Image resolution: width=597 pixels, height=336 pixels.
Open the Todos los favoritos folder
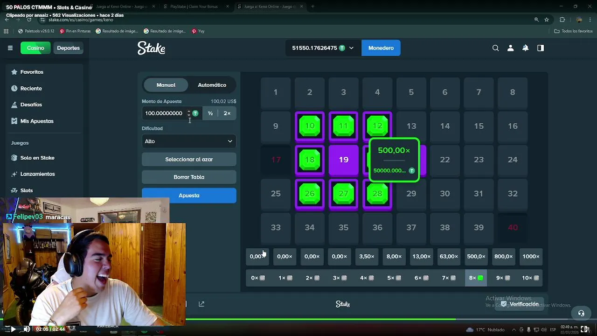[x=573, y=31]
